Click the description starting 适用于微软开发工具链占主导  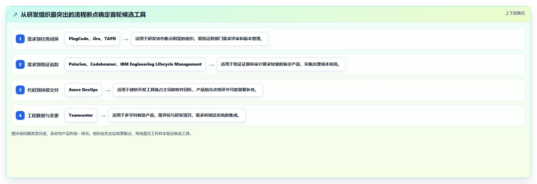[x=188, y=90]
